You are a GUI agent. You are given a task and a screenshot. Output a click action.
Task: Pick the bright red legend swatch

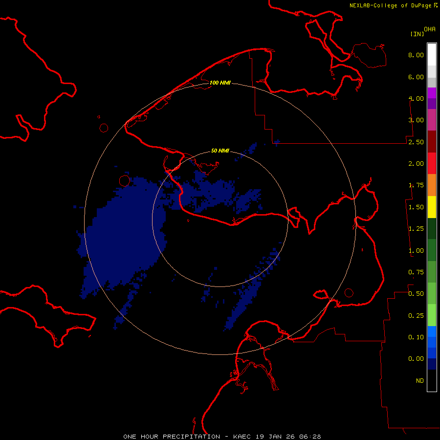pos(432,163)
